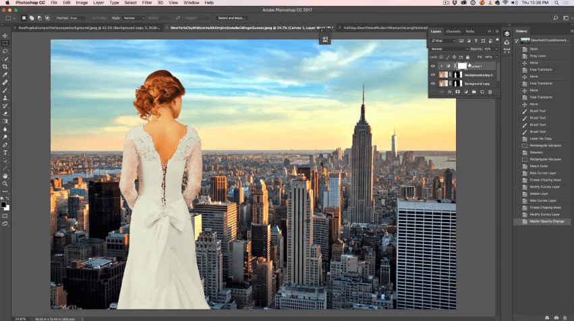Toggle visibility of Background copy layer

point(433,84)
